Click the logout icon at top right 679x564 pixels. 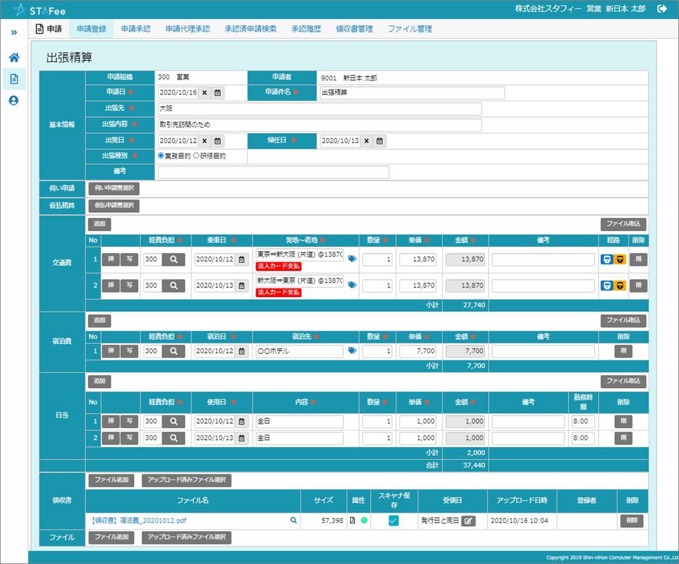click(662, 8)
